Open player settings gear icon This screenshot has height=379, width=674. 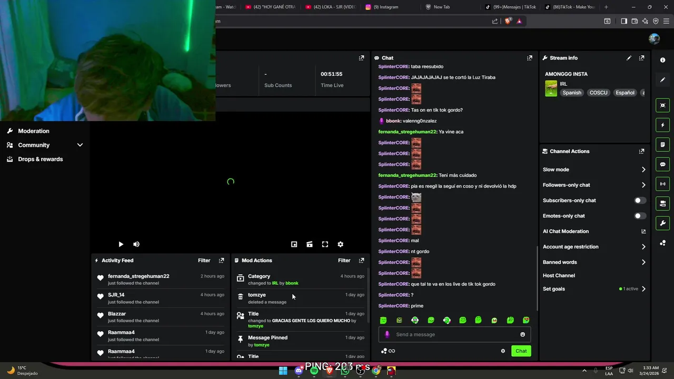(x=340, y=244)
